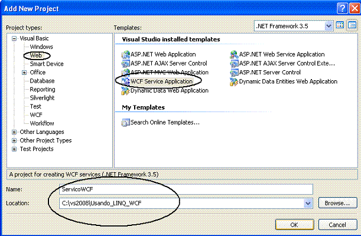Click the WCF Service Application label

tap(162, 81)
